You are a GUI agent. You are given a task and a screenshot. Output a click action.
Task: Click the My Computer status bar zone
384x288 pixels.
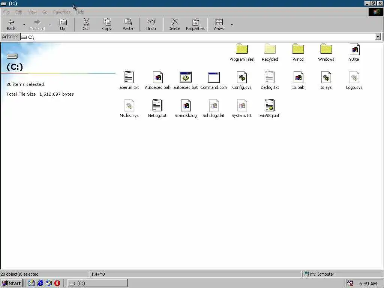(342, 274)
